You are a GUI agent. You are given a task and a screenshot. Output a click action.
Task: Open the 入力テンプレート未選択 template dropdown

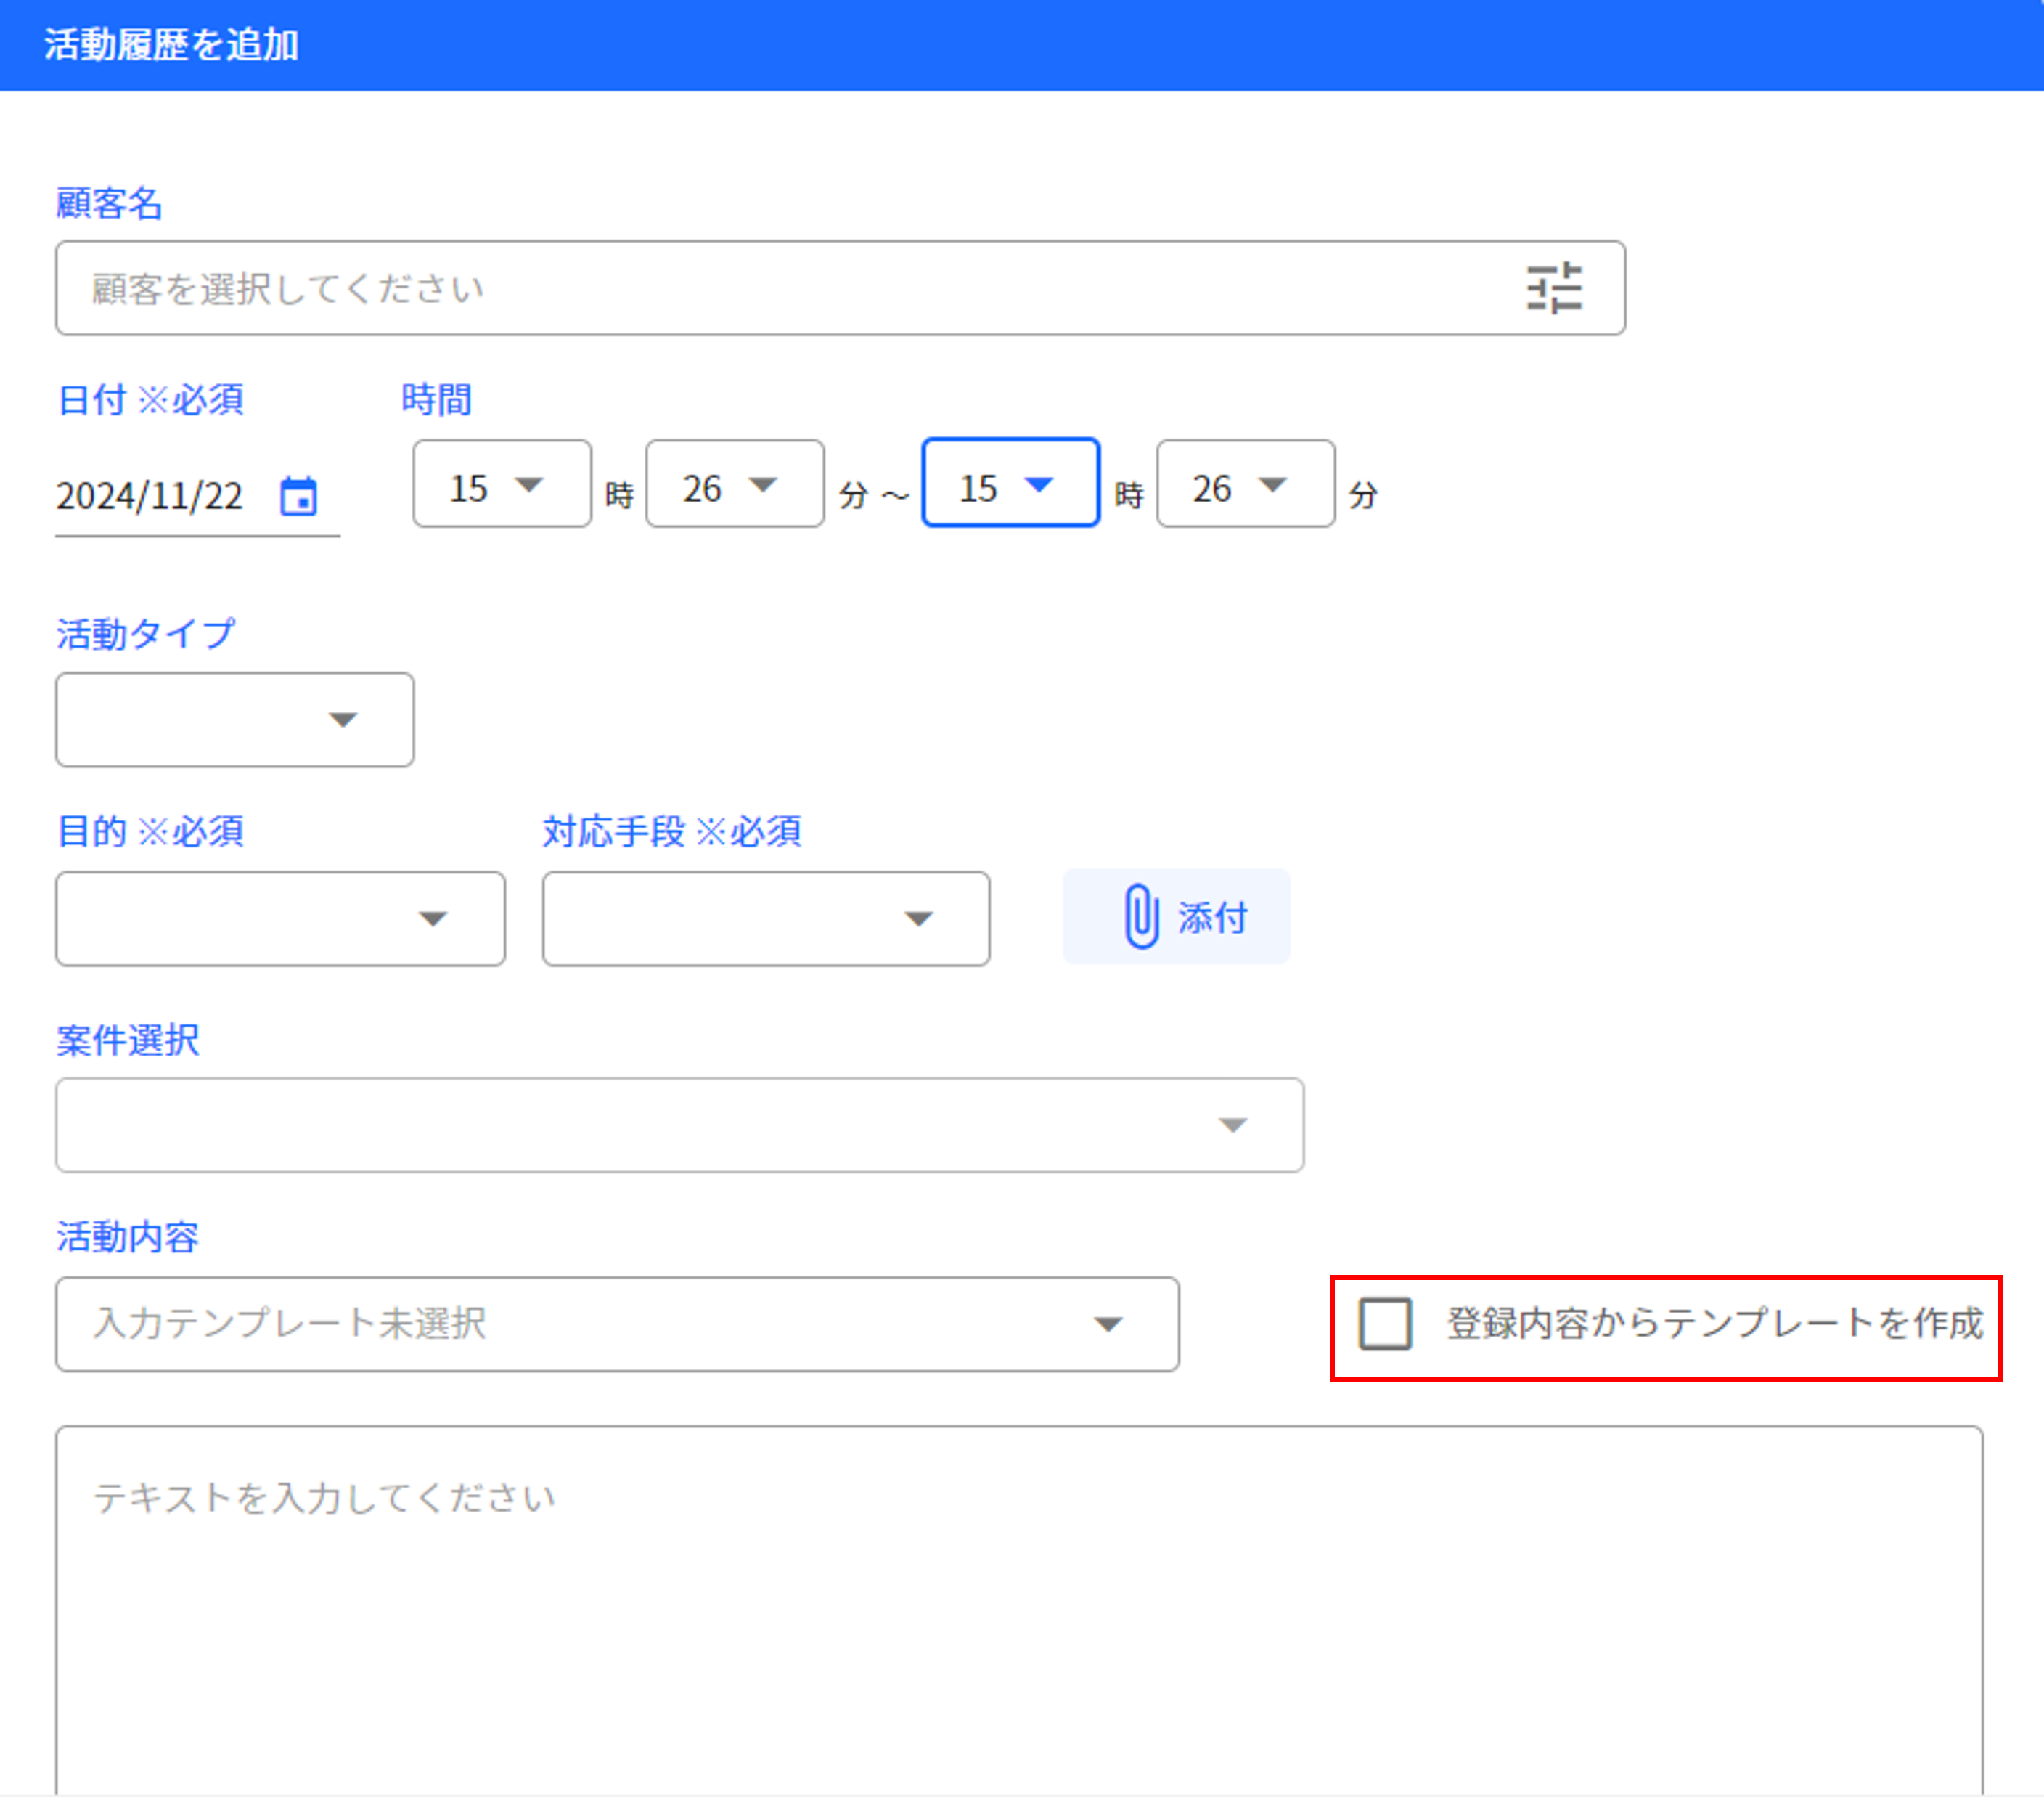(616, 1324)
